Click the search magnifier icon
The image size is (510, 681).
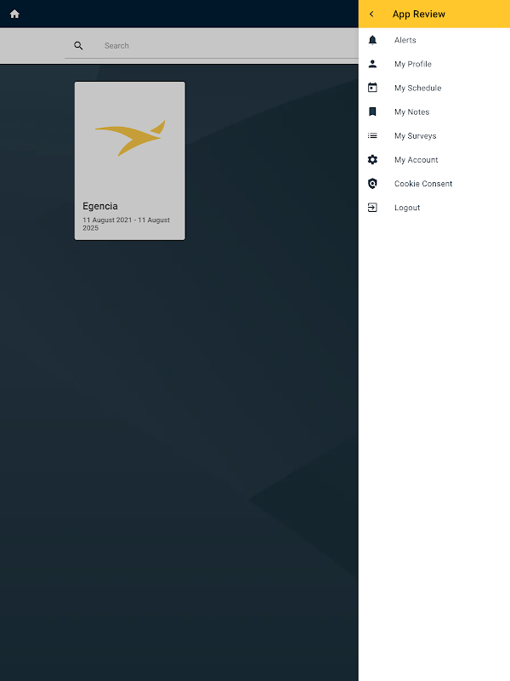78,46
